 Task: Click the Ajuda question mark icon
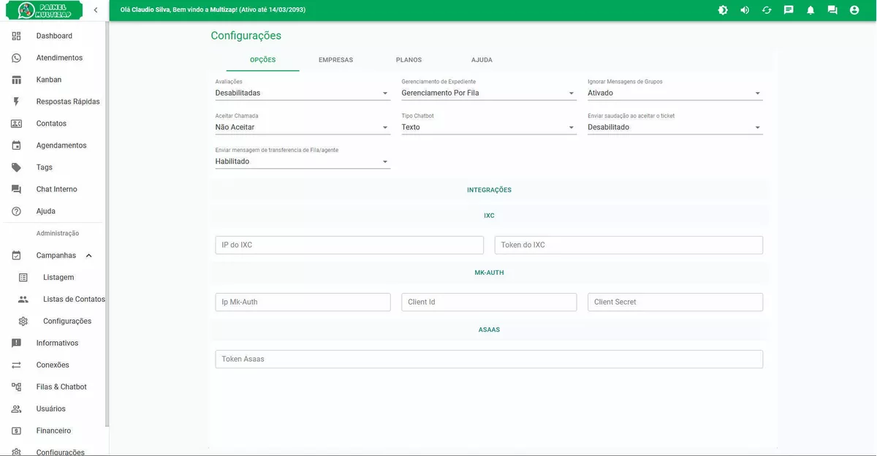(16, 211)
